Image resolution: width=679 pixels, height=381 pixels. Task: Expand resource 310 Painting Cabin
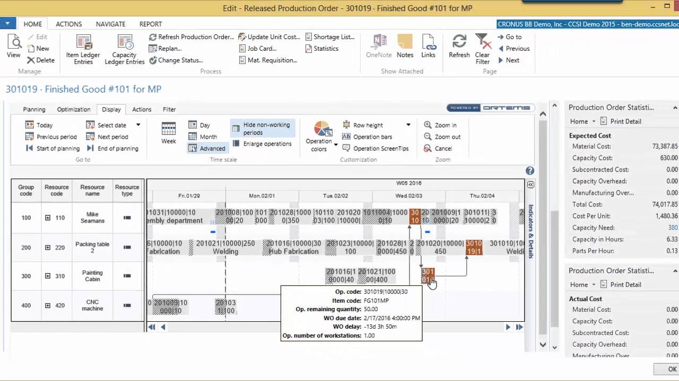(48, 276)
